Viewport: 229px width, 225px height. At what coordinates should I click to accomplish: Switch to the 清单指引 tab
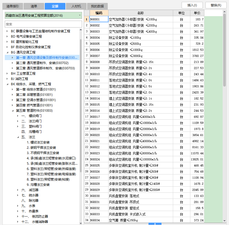[12, 6]
